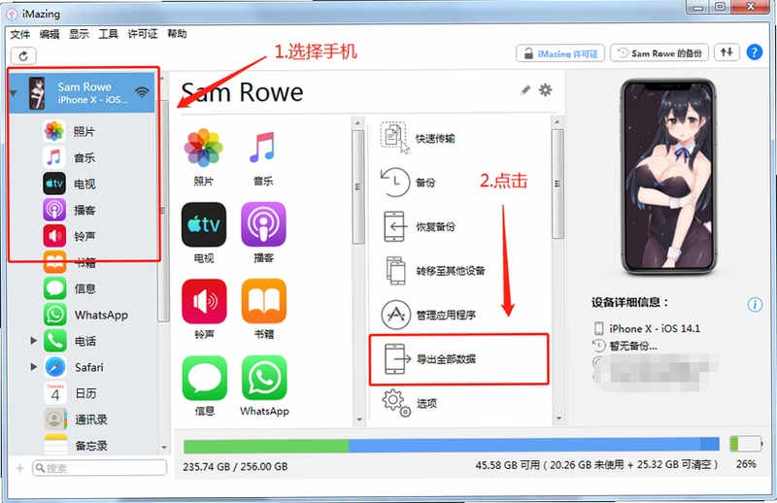Viewport: 777px width, 503px height.
Task: Click the 快速传输 action
Action: coord(418,138)
